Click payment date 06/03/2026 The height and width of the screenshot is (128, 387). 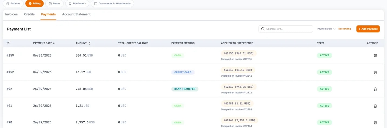point(42,55)
